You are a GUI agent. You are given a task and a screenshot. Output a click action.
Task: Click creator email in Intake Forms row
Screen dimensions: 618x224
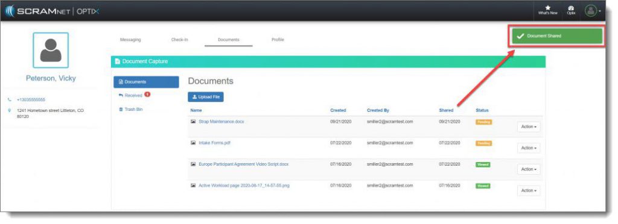390,143
